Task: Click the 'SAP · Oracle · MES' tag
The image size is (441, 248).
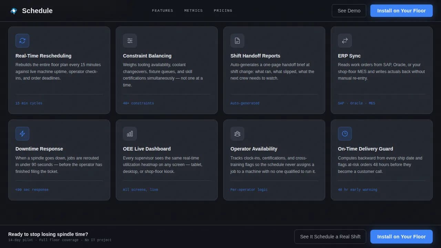Action: [357, 103]
